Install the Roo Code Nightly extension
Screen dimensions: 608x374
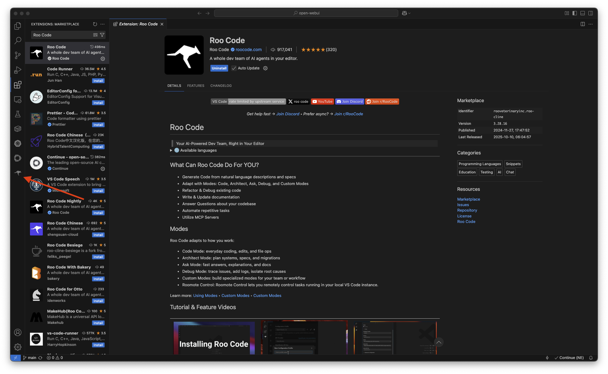98,213
